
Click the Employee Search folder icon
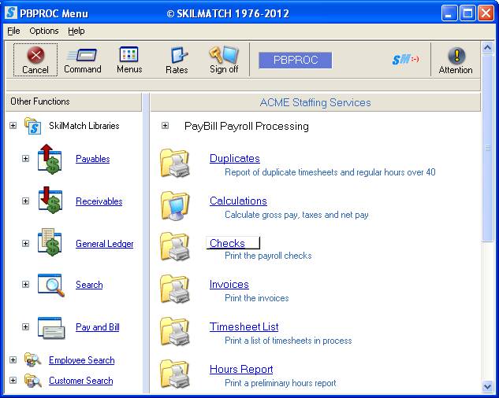[x=33, y=360]
